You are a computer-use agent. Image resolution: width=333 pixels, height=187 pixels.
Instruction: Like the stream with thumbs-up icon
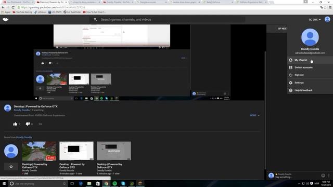coord(15,124)
